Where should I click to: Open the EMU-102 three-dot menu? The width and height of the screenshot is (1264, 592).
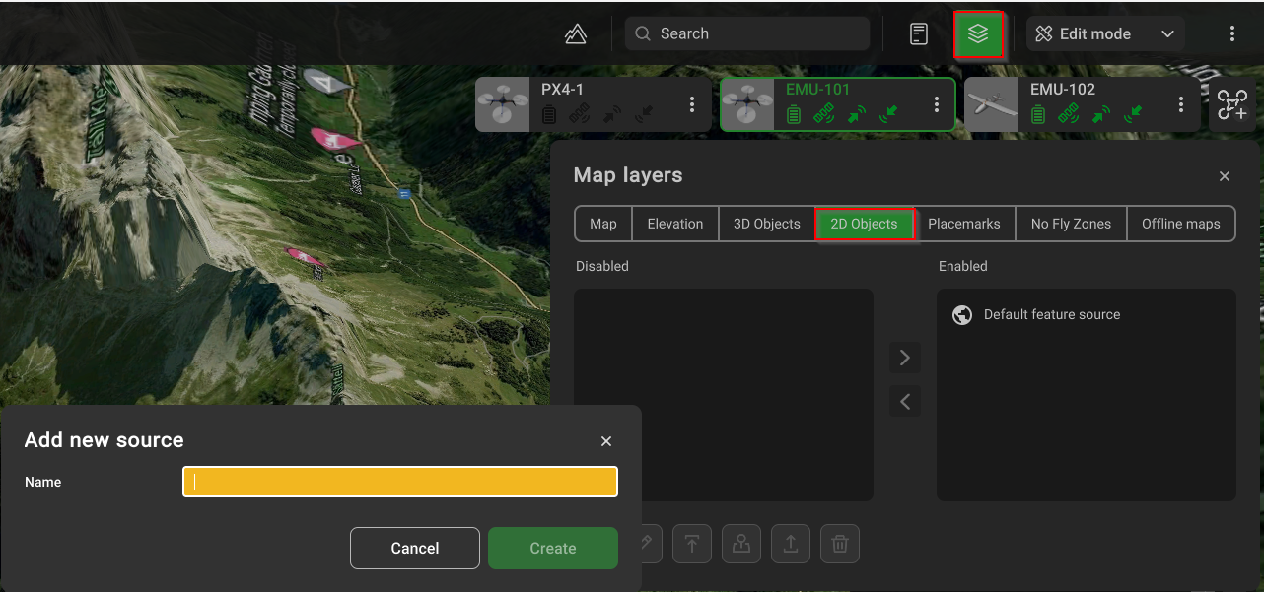(x=1181, y=104)
